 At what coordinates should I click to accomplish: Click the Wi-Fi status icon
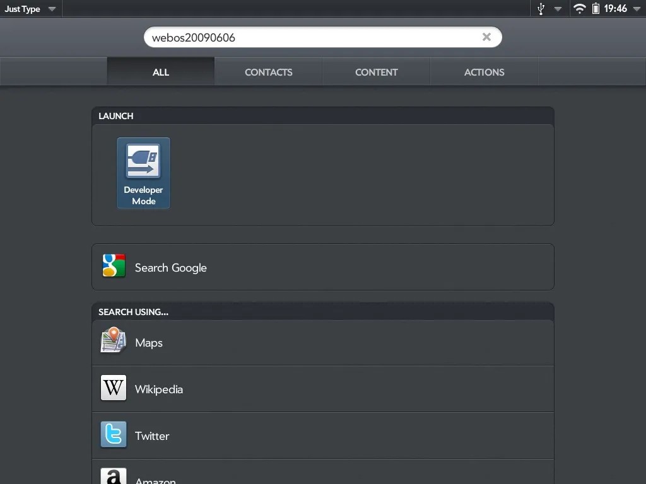point(578,9)
